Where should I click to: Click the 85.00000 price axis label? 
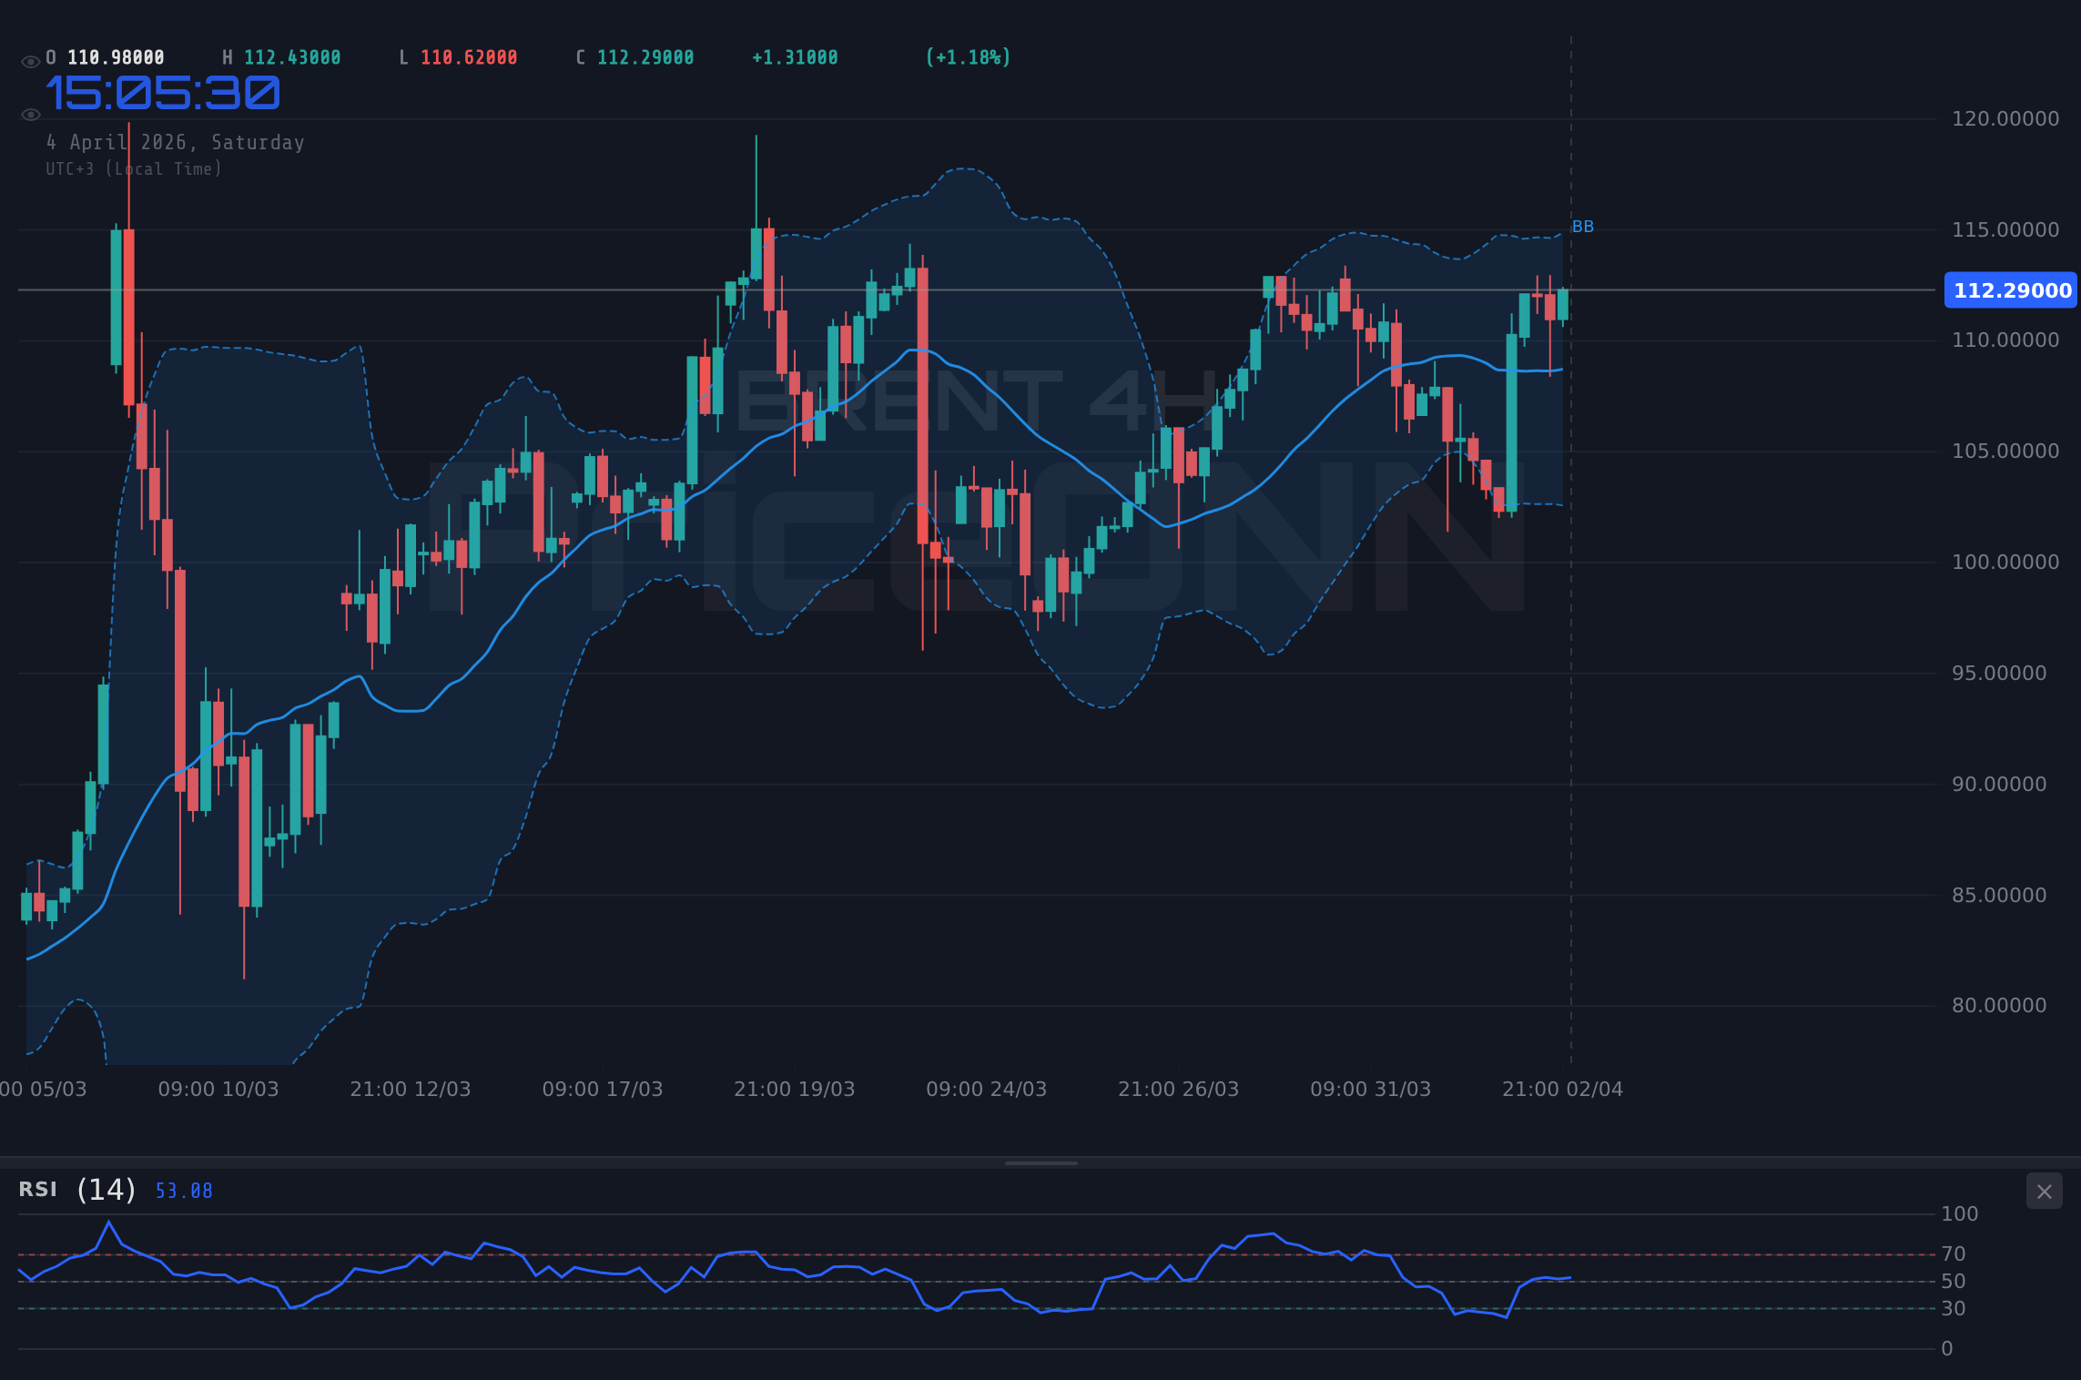click(1999, 896)
